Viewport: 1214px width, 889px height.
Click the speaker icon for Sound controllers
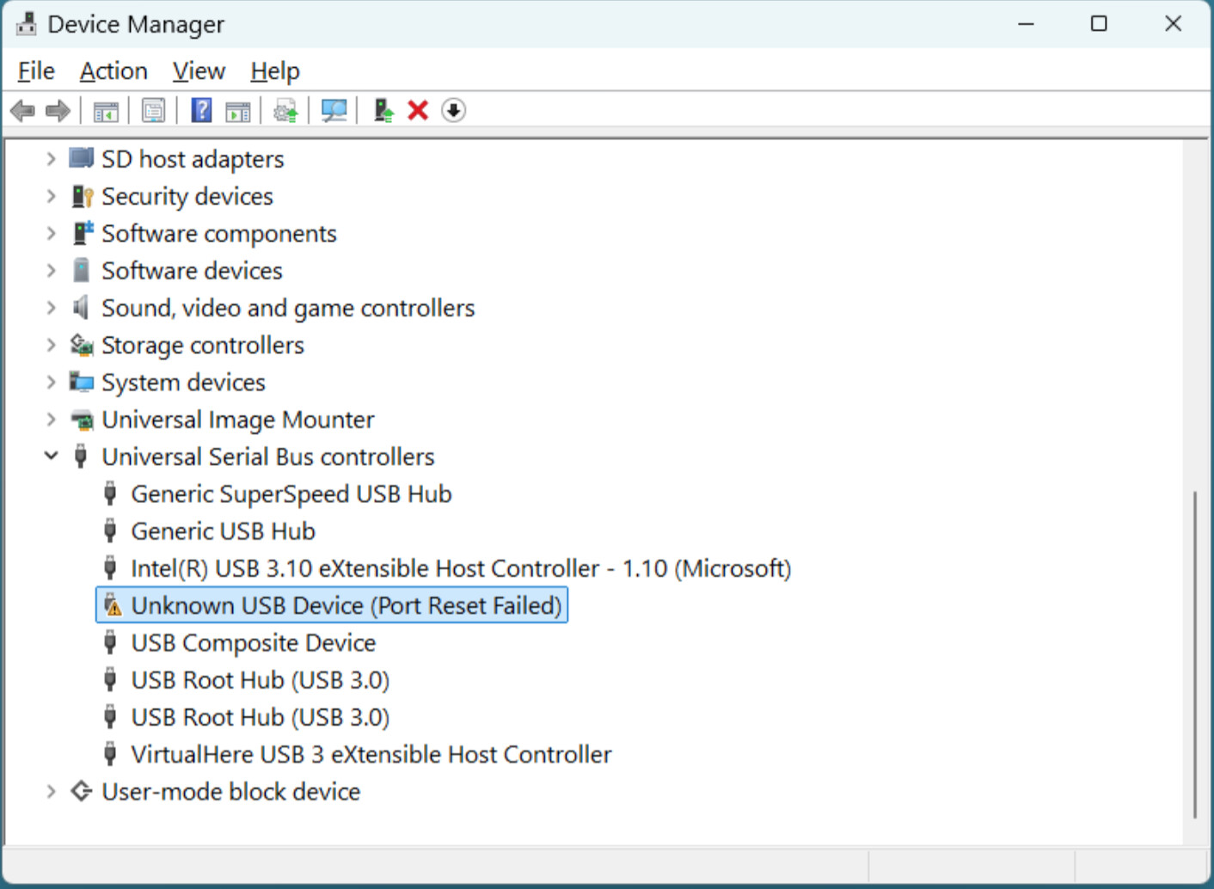pos(81,307)
